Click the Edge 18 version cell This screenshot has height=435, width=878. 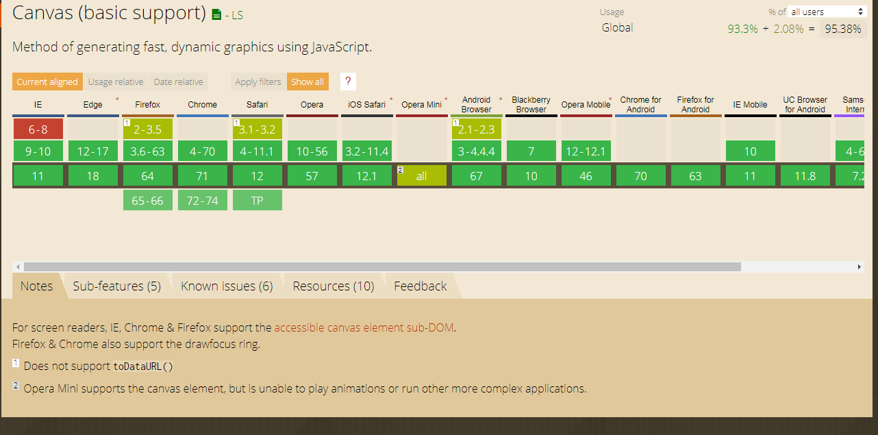92,176
